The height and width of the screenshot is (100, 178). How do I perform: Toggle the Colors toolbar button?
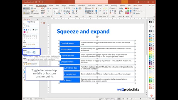pos(26,13)
